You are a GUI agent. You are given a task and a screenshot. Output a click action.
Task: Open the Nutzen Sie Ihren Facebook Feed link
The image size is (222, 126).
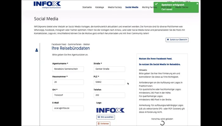156,59
